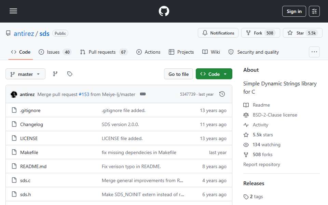
Task: Open commit 'fix missing dependecies in Makefile'
Action: point(139,152)
